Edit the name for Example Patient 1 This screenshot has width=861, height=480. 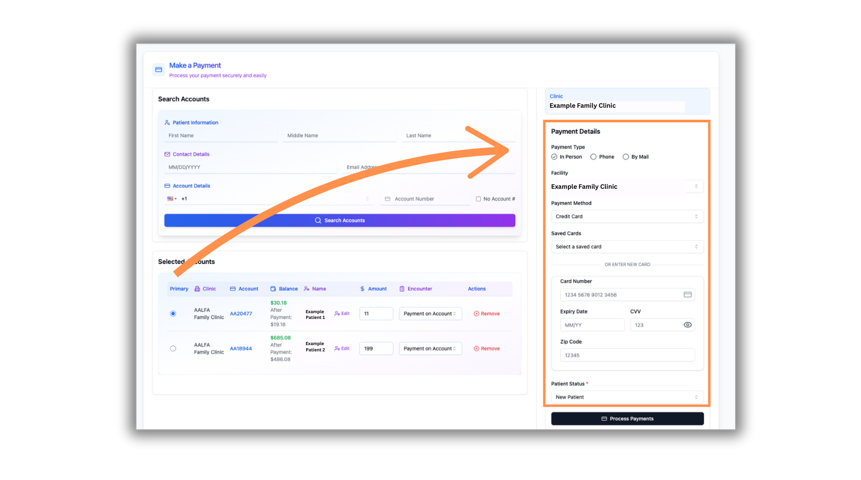click(342, 314)
